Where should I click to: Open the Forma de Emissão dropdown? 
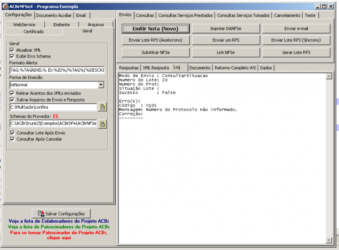click(x=101, y=85)
